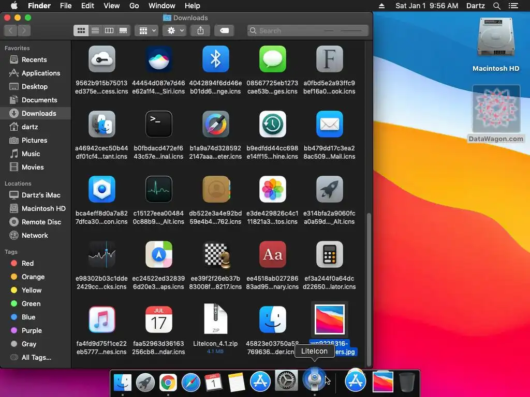This screenshot has height=397, width=530.
Task: Click the Share toolbar button
Action: click(x=200, y=30)
